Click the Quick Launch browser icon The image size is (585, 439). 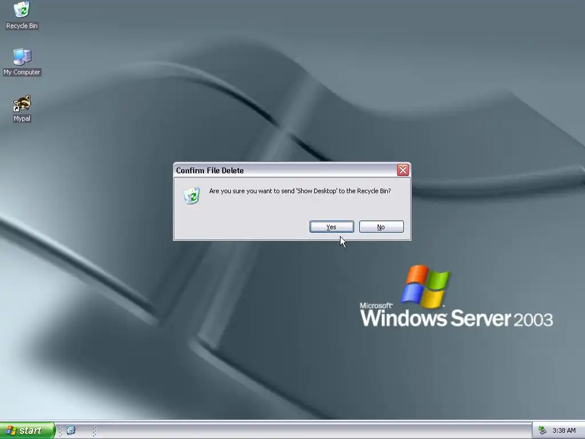71,430
